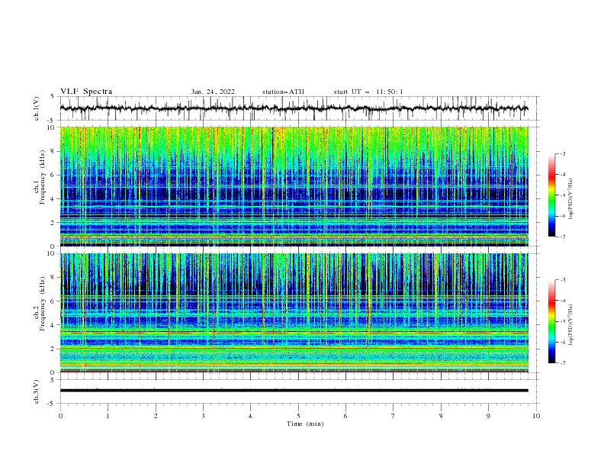
Task: Click the ch.3(V) waveform "5" tick label
Action: (53, 380)
